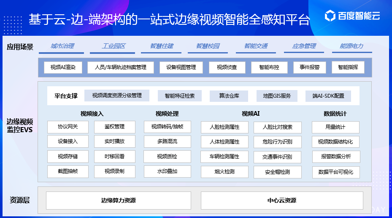Select the 工业园区 scenario tab
This screenshot has height=218, width=392.
[113, 46]
